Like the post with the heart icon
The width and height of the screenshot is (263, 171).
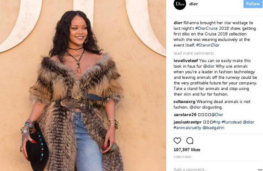177,140
